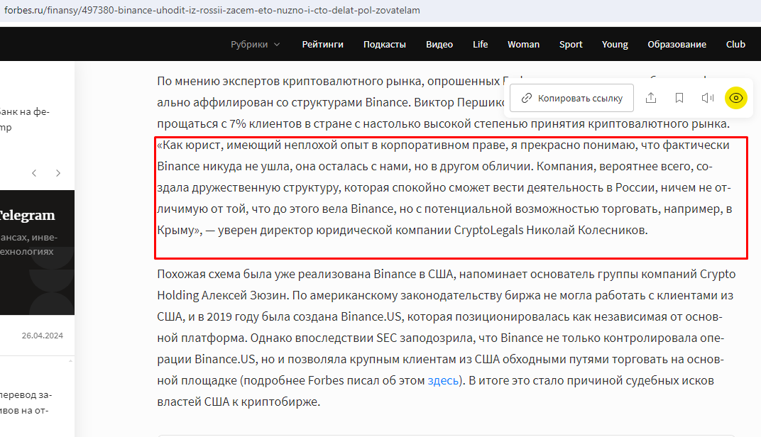The width and height of the screenshot is (761, 437).
Task: Click chevron next to Рубрики
Action: coord(277,45)
